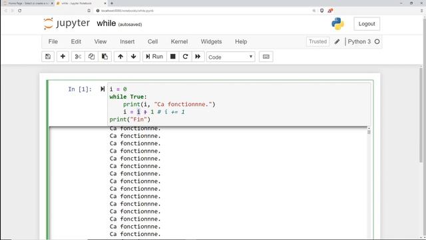This screenshot has height=240, width=426.
Task: Open a new browser tab
Action: [112, 3]
